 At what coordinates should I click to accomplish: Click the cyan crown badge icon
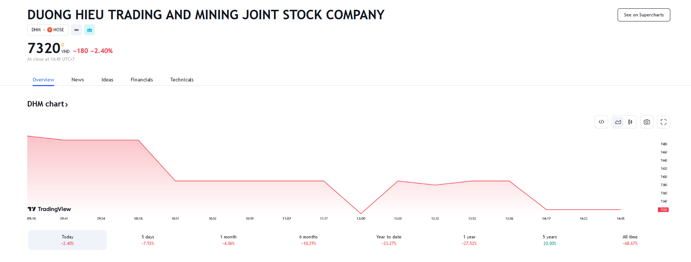point(89,30)
